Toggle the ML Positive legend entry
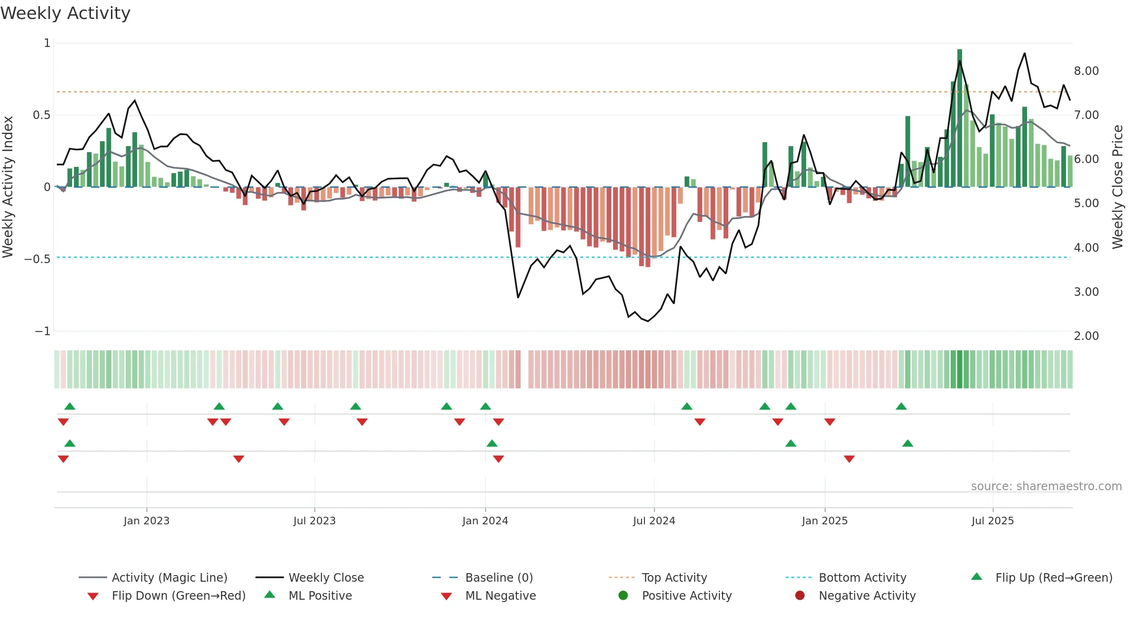Image resolution: width=1138 pixels, height=640 pixels. 308,595
